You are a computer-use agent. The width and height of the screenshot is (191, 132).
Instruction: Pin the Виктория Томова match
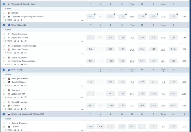click(x=4, y=79)
